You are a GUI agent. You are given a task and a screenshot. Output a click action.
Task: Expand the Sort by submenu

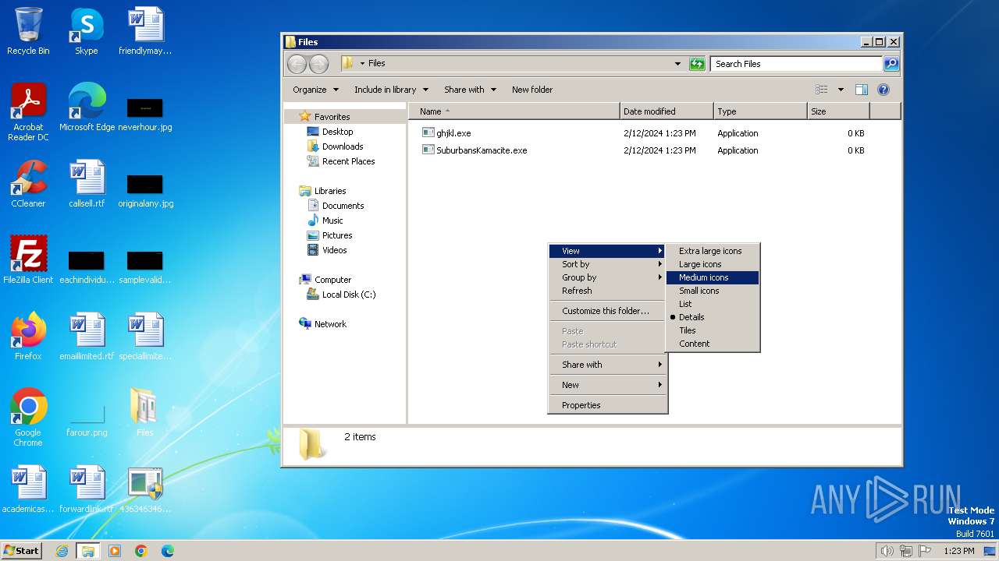[607, 264]
